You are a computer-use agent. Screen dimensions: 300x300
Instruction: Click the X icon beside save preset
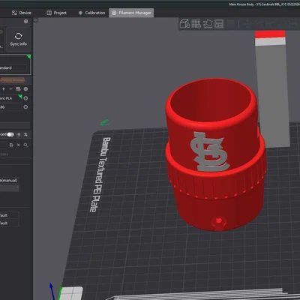[19, 145]
